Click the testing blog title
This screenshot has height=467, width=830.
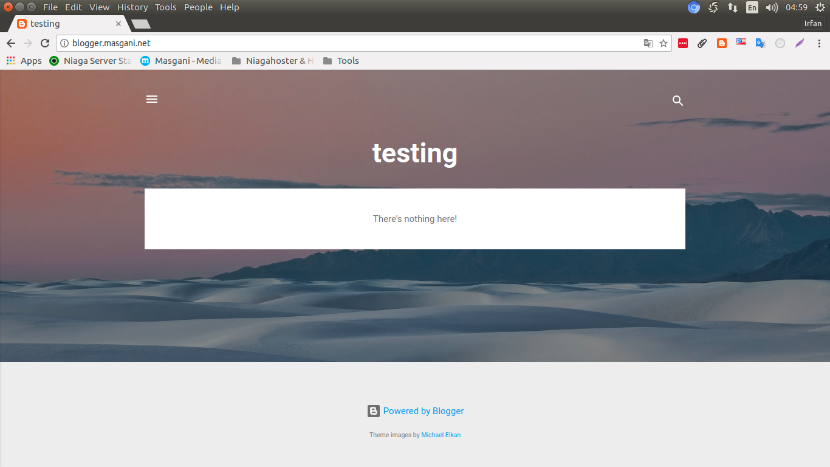click(415, 153)
